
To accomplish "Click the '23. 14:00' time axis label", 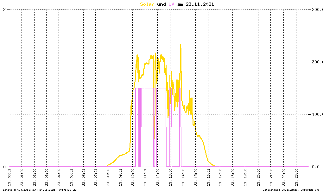I will coord(183,177).
